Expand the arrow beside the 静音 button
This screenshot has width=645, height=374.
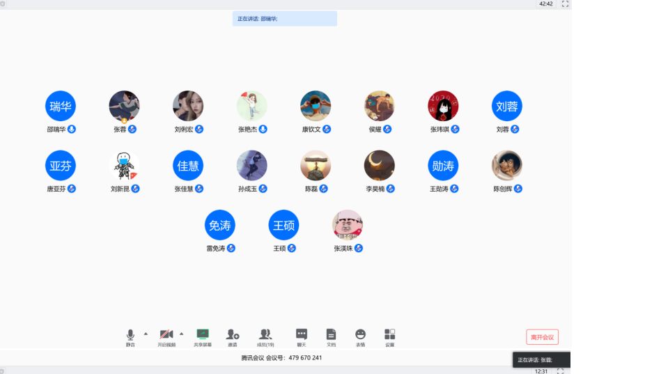(x=146, y=334)
